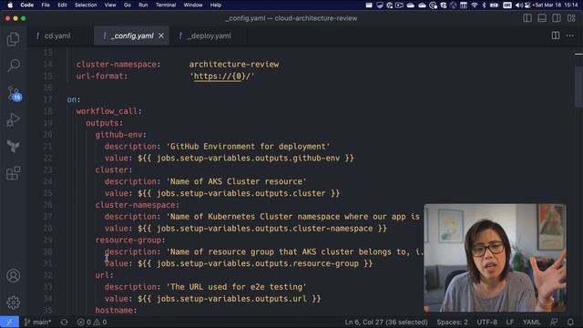
Task: Toggle the primary side bar layout icon
Action: tap(527, 18)
